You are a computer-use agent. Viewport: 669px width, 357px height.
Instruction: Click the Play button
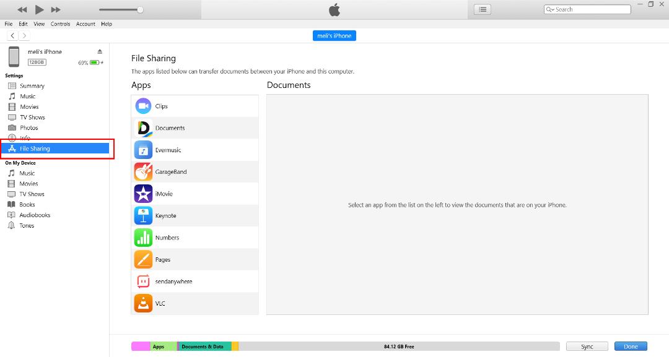[x=39, y=9]
